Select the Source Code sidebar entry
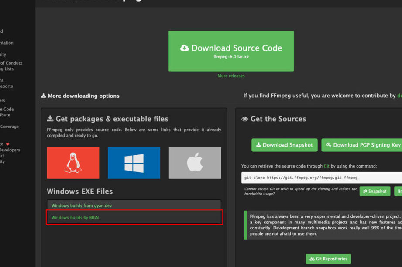 click(7, 109)
